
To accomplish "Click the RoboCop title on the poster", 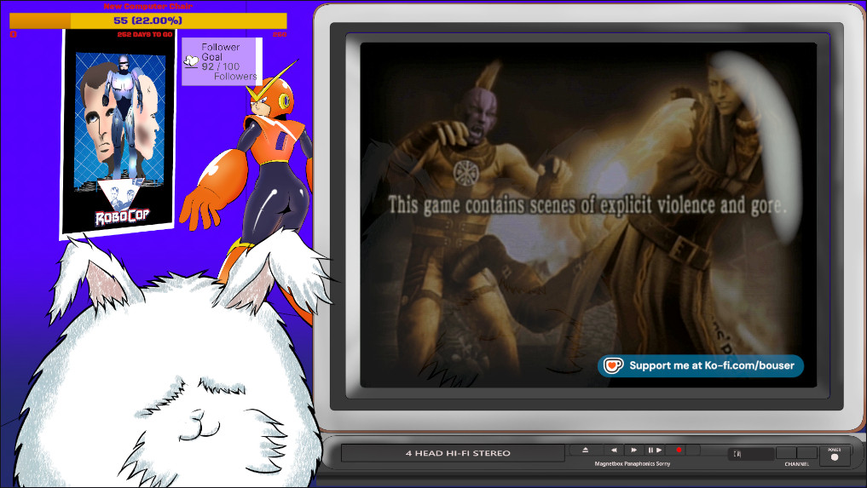I will tap(122, 216).
